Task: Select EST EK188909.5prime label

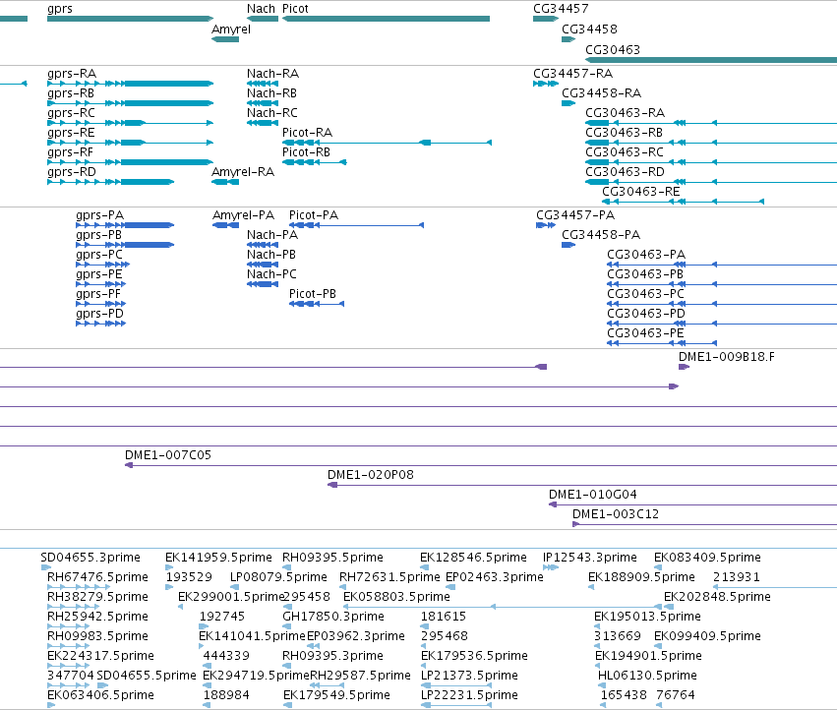Action: pos(641,577)
